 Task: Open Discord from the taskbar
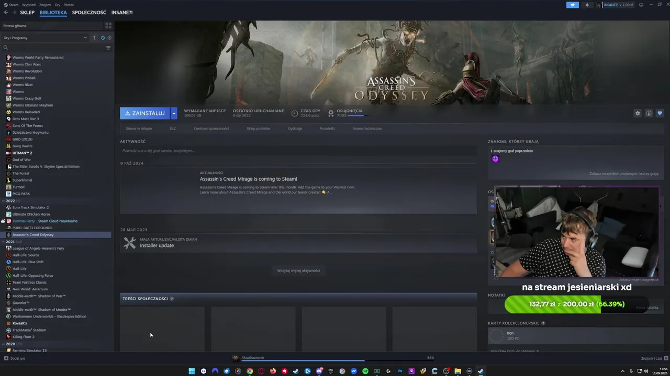[x=319, y=371]
